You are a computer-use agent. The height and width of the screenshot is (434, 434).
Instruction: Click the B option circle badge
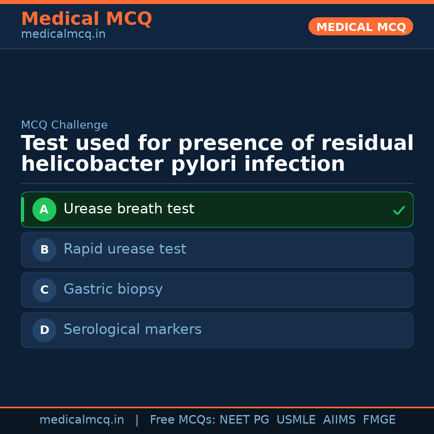point(44,250)
